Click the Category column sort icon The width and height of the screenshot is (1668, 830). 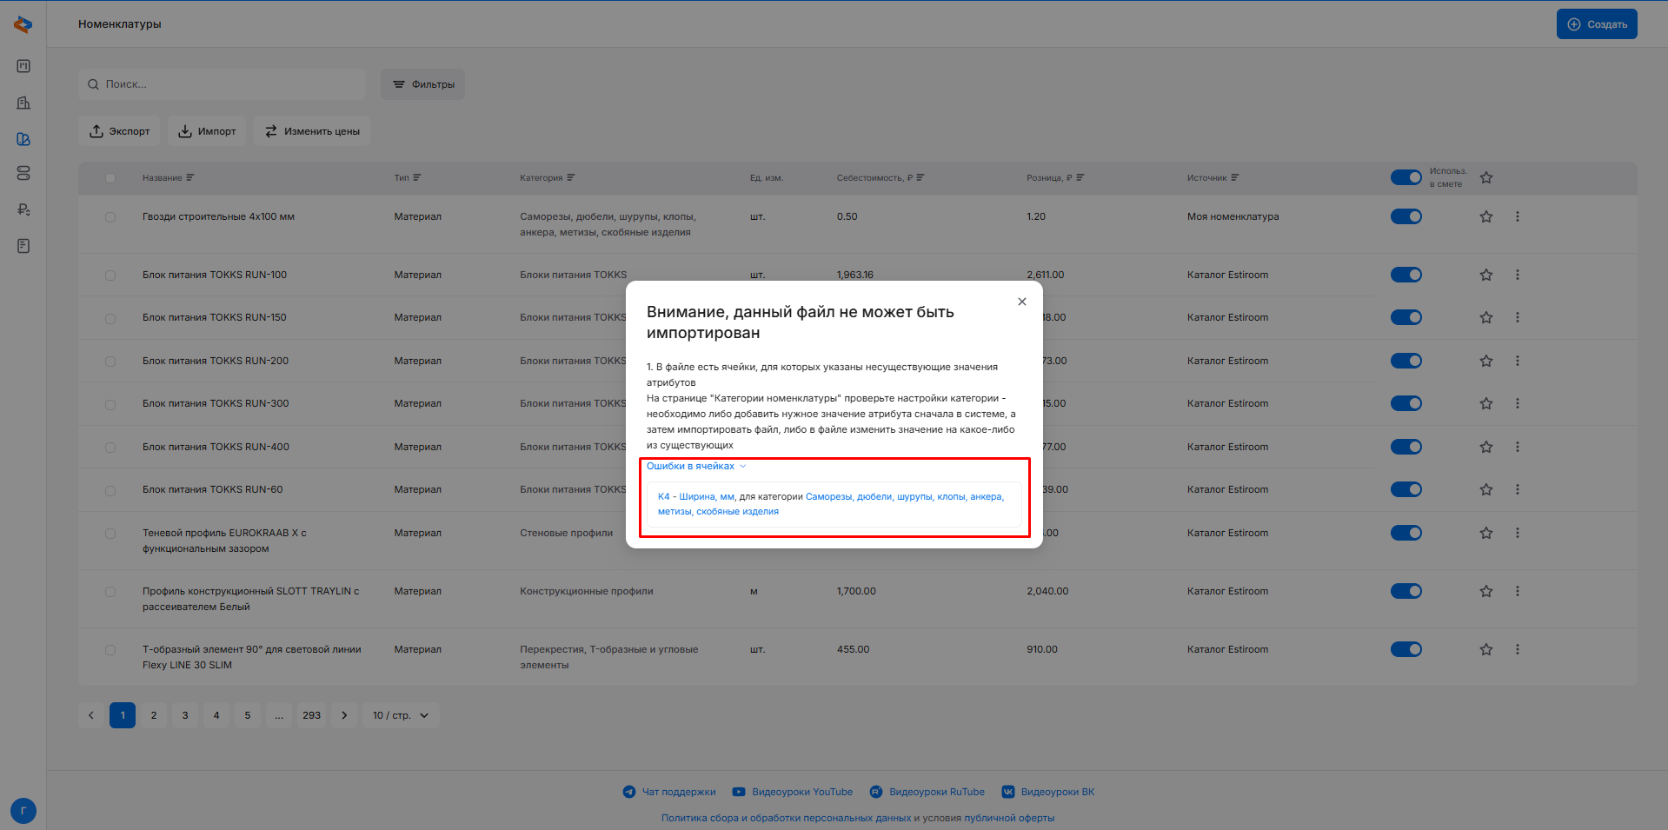pos(571,178)
